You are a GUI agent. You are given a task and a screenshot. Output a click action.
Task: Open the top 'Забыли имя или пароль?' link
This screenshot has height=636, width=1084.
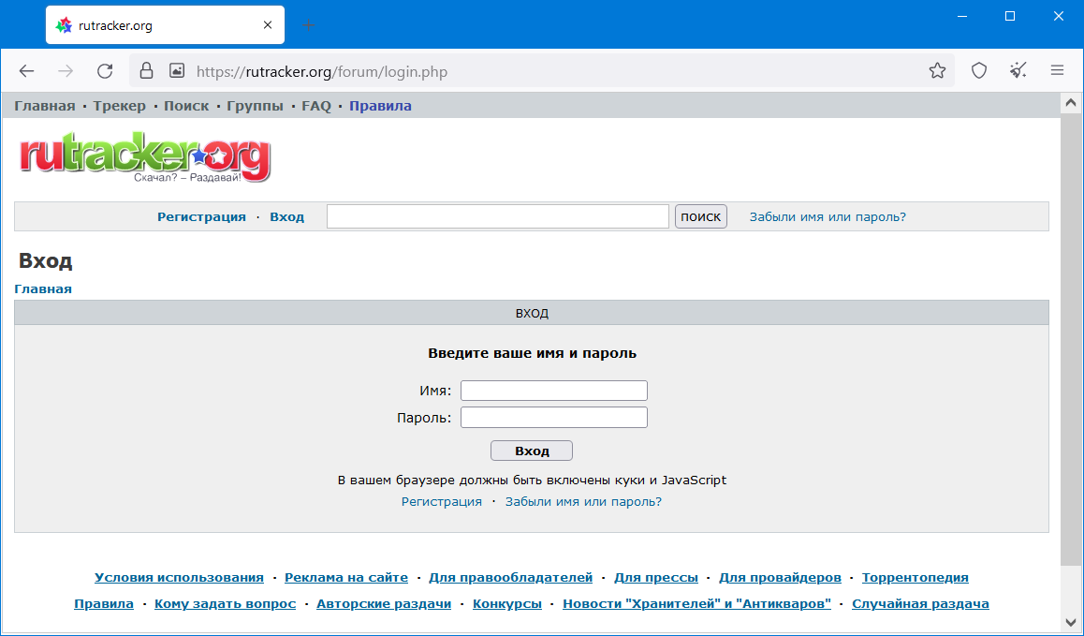point(828,216)
